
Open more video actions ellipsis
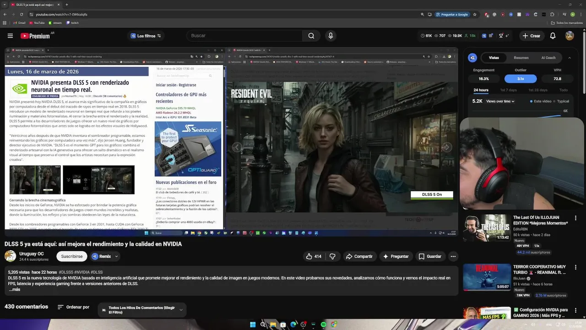(453, 256)
